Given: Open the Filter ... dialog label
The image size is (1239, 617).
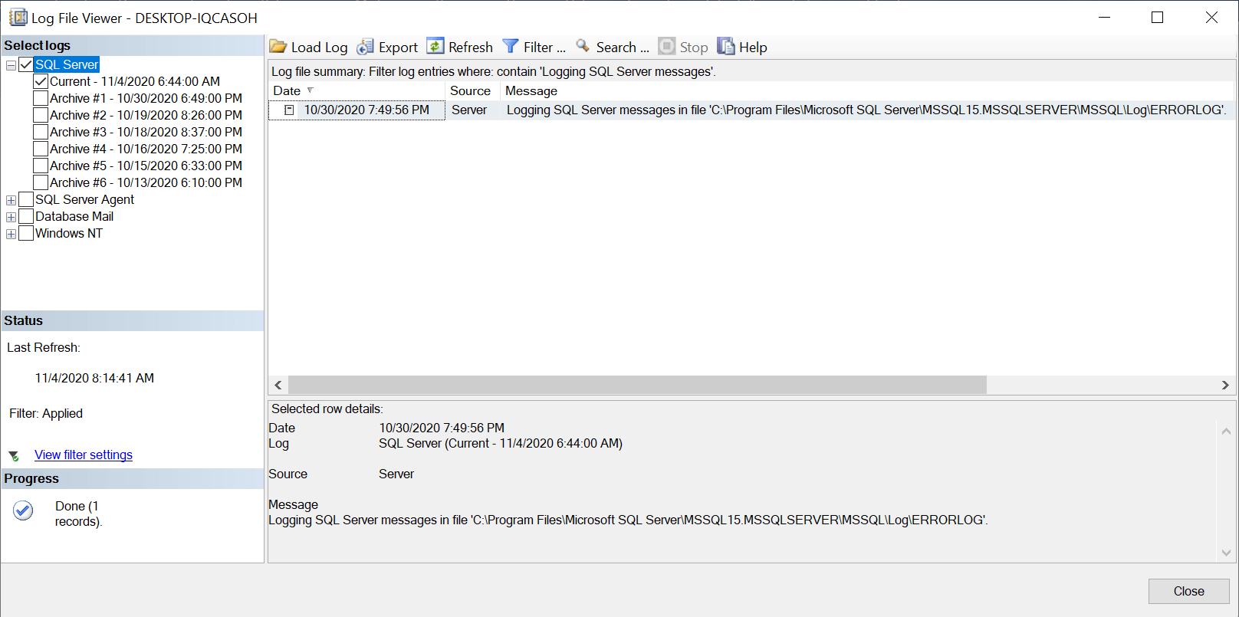Looking at the screenshot, I should pos(544,47).
